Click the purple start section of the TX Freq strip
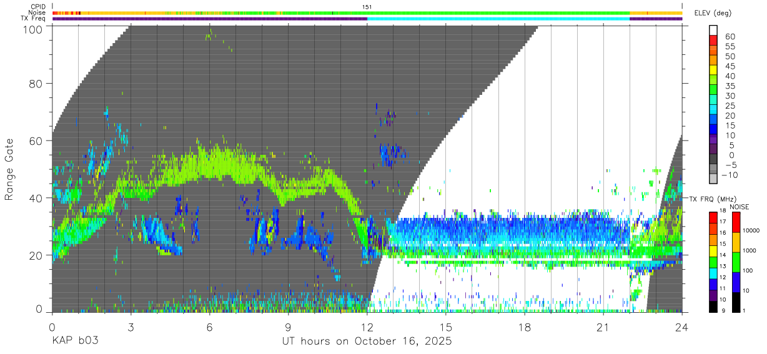This screenshot has height=354, width=767. [210, 19]
